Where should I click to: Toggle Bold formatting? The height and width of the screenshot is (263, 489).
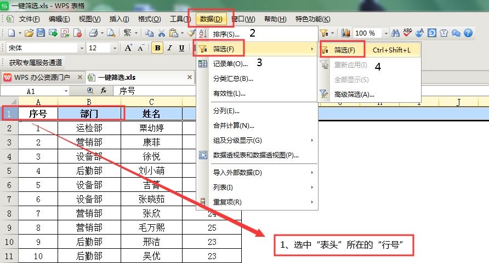(157, 48)
